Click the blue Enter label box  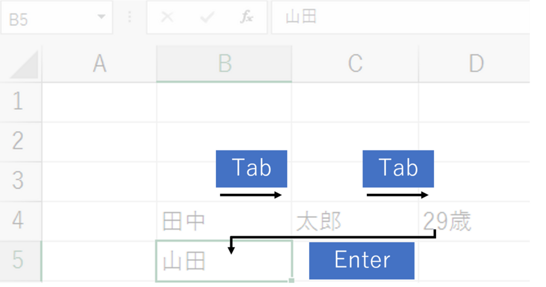(362, 260)
